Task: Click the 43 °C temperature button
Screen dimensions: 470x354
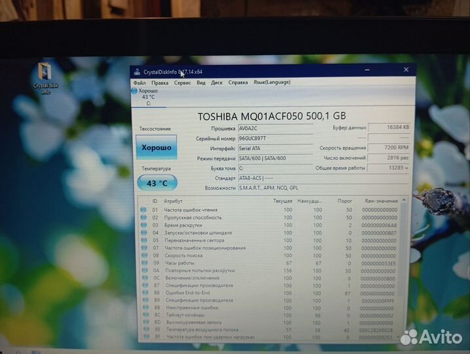Action: (x=157, y=183)
